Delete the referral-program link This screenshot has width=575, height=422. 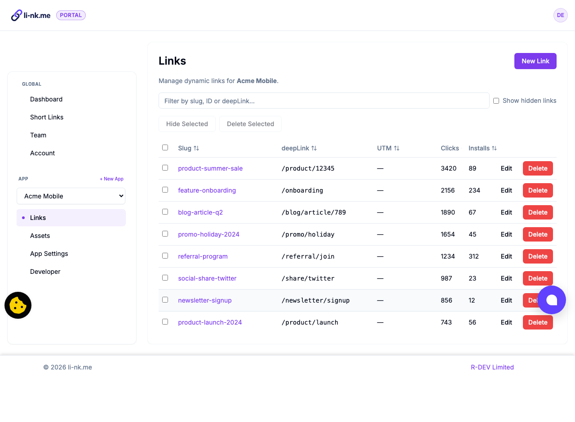(538, 256)
